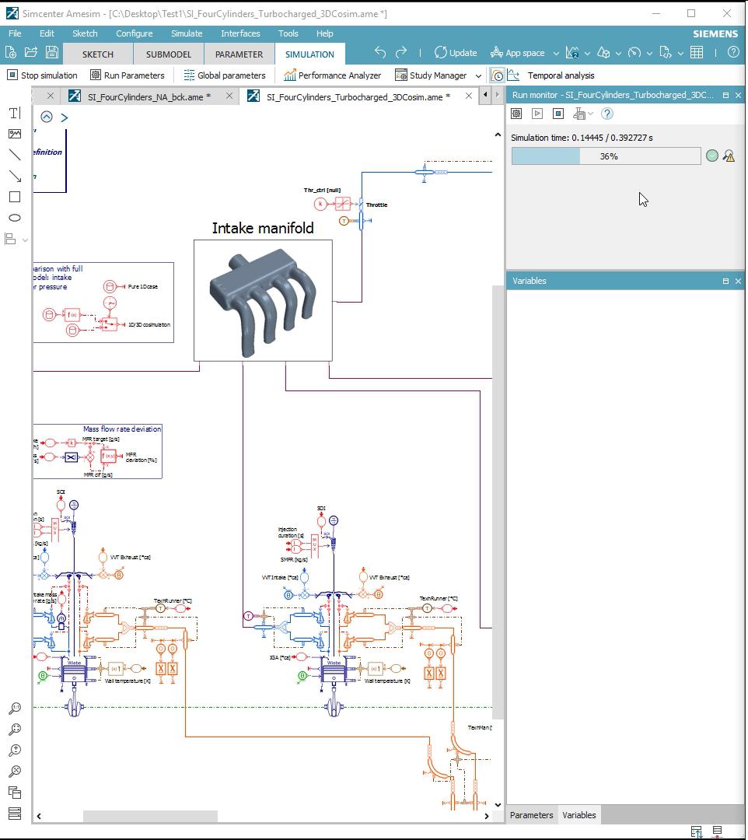This screenshot has height=840, width=748.
Task: Open the 3D shapes dropdown arrow
Action: (x=618, y=53)
